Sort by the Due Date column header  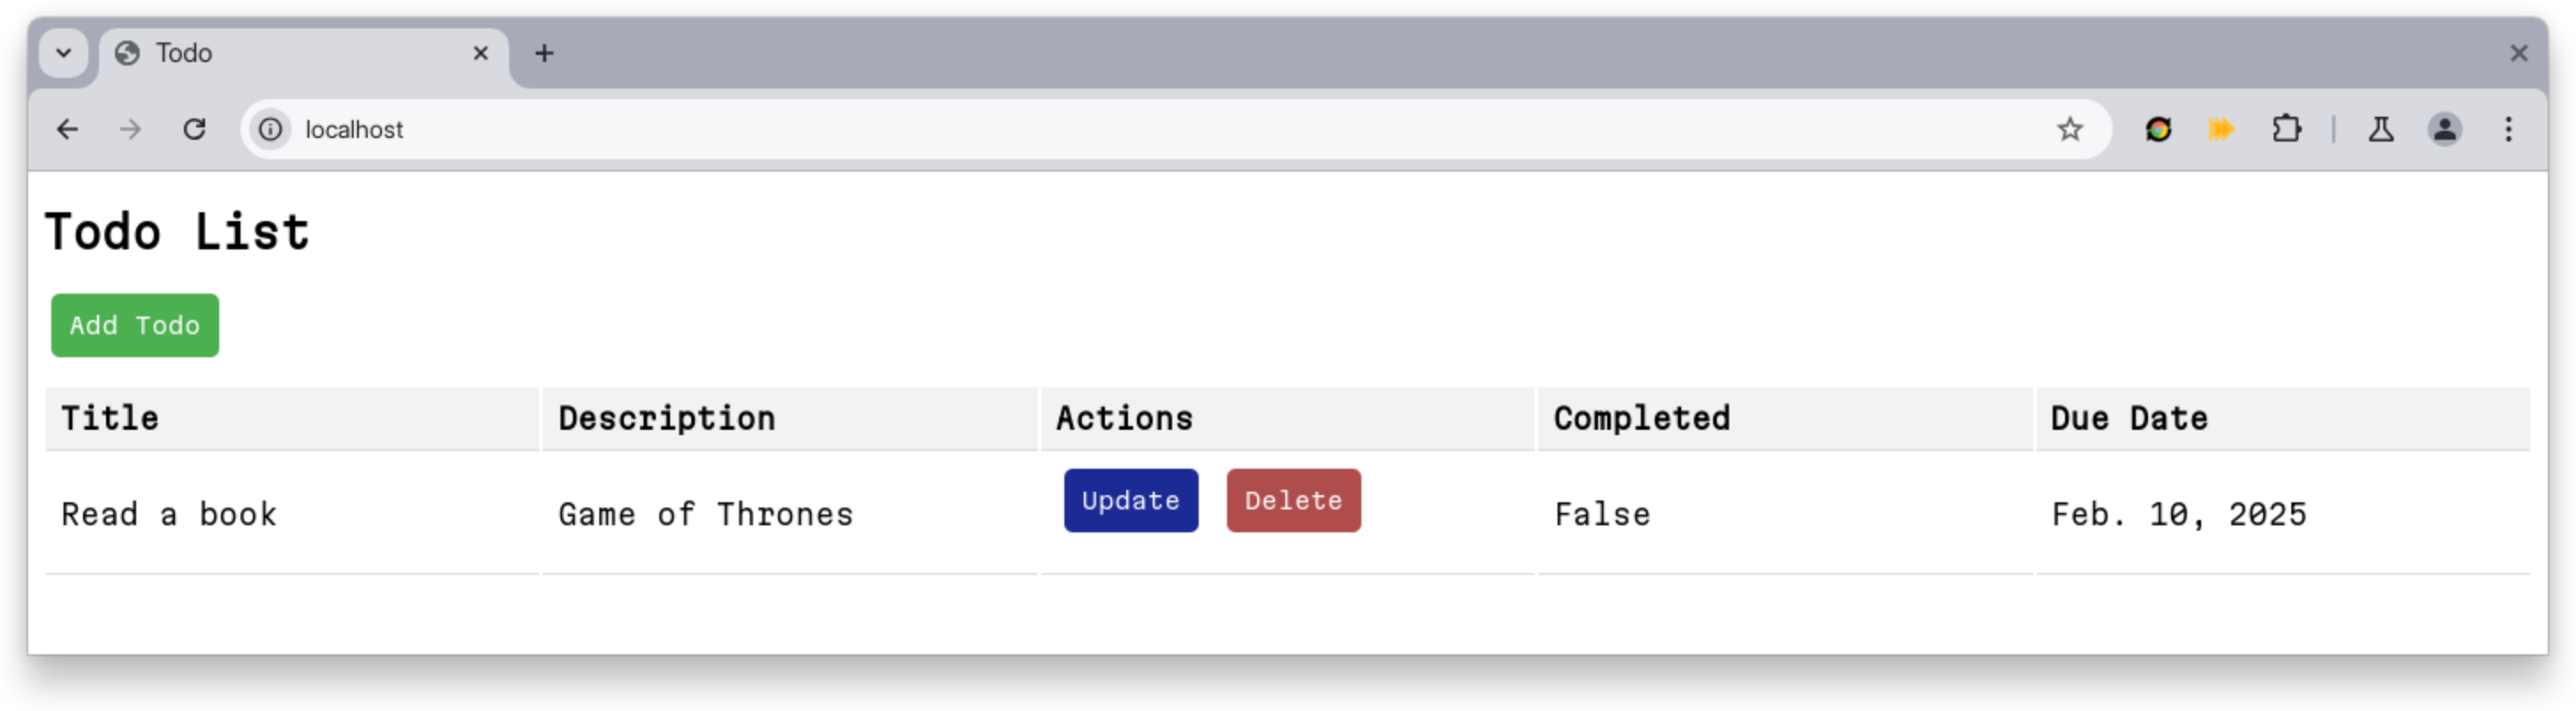click(2128, 418)
